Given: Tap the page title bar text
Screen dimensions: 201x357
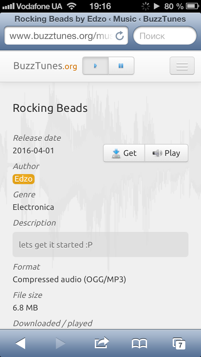Looking at the screenshot, I should [100, 19].
